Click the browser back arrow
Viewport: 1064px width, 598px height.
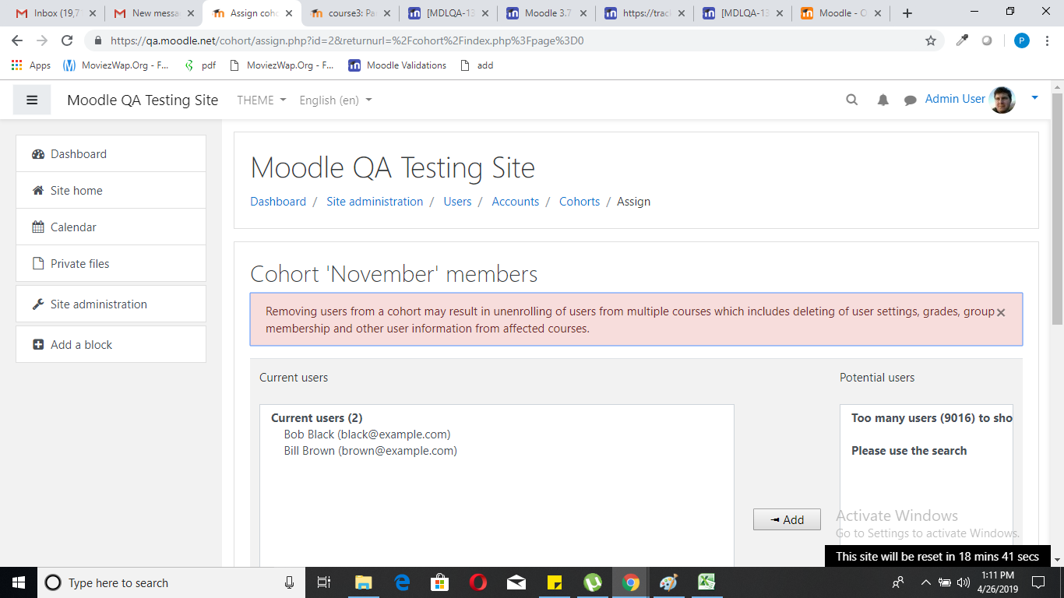click(x=17, y=40)
